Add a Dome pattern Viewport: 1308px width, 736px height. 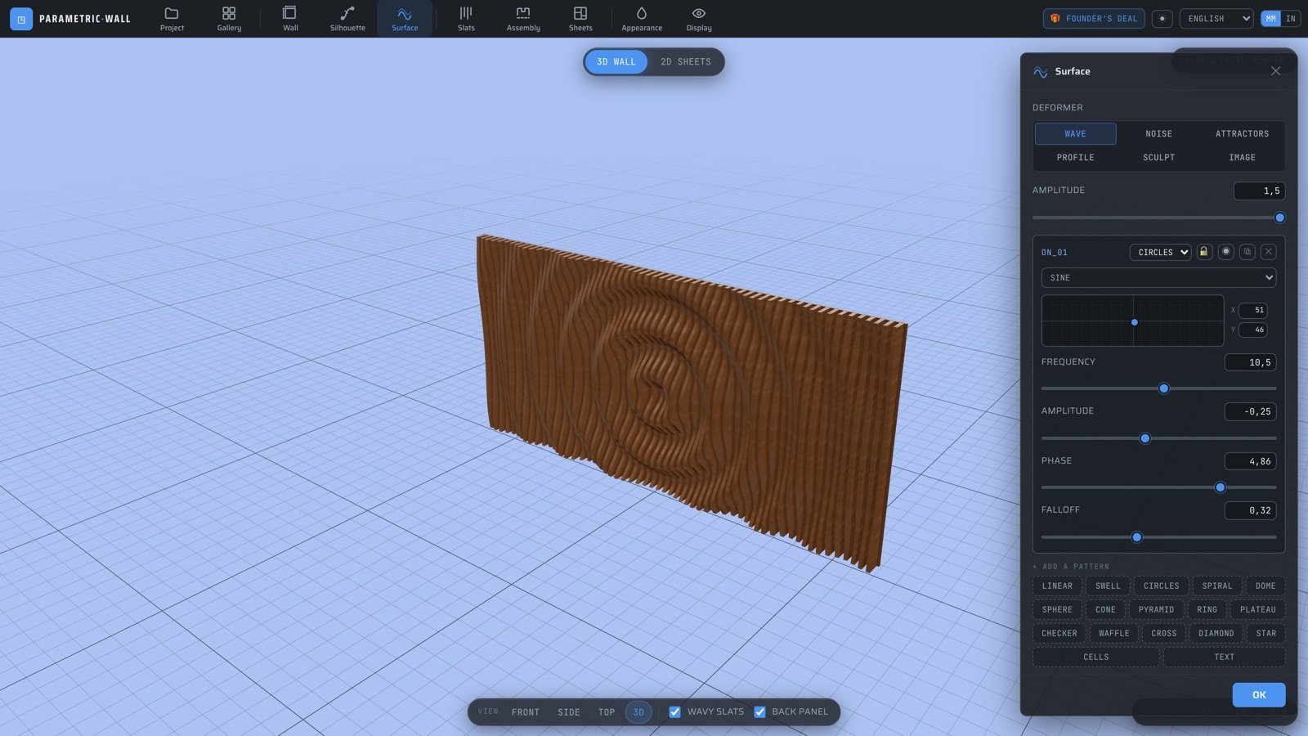[1265, 586]
